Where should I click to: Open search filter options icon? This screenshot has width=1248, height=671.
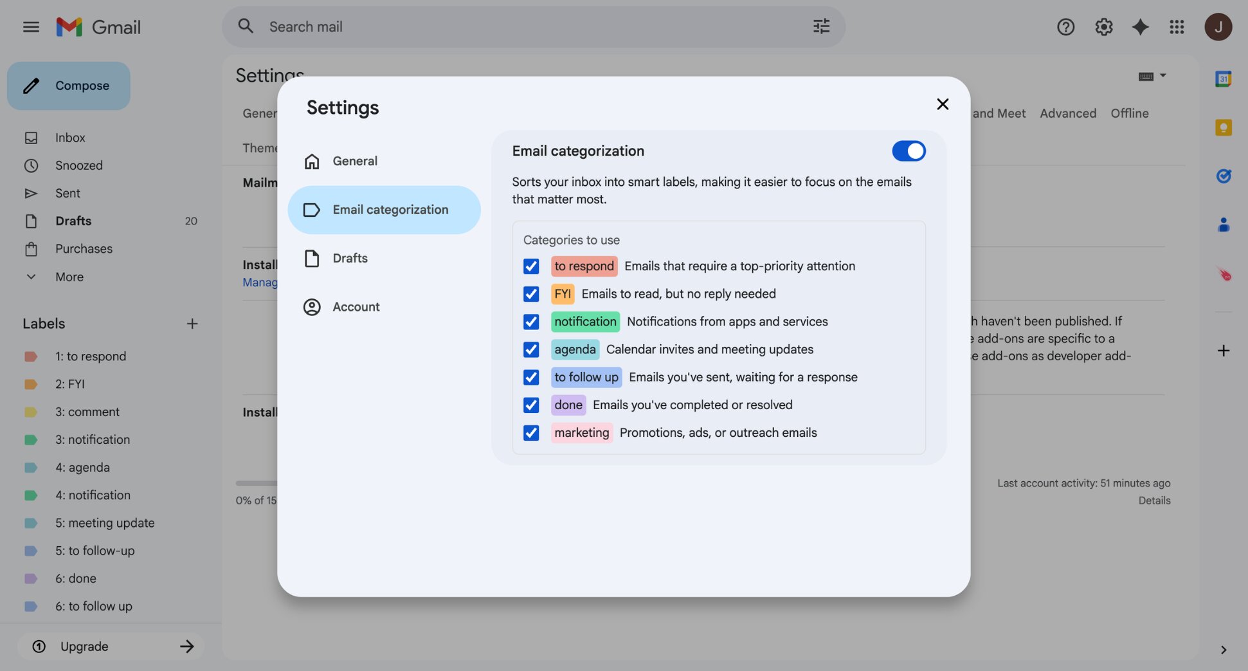(820, 26)
